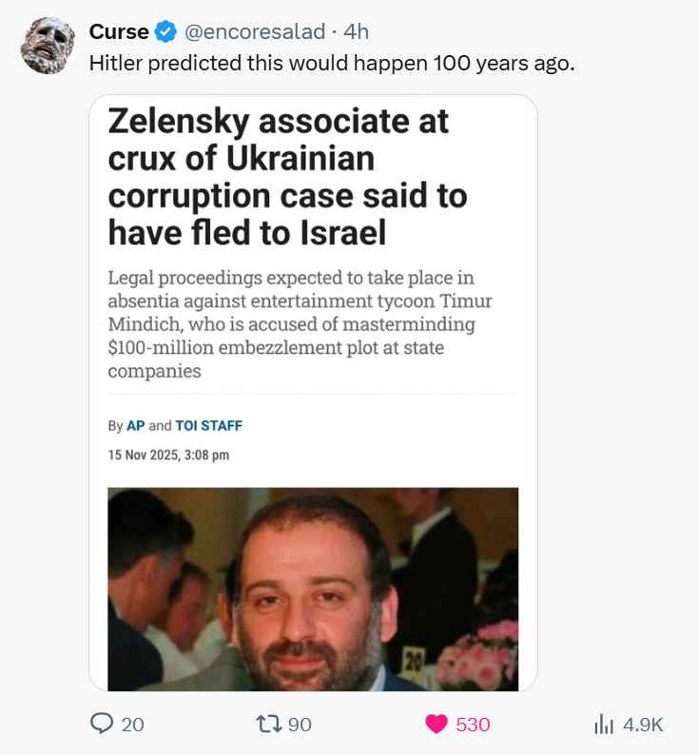
Task: Open the man's photo in the article screenshot
Action: [313, 589]
